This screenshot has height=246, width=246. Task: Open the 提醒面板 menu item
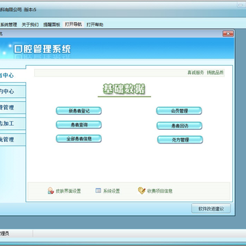(x=52, y=25)
